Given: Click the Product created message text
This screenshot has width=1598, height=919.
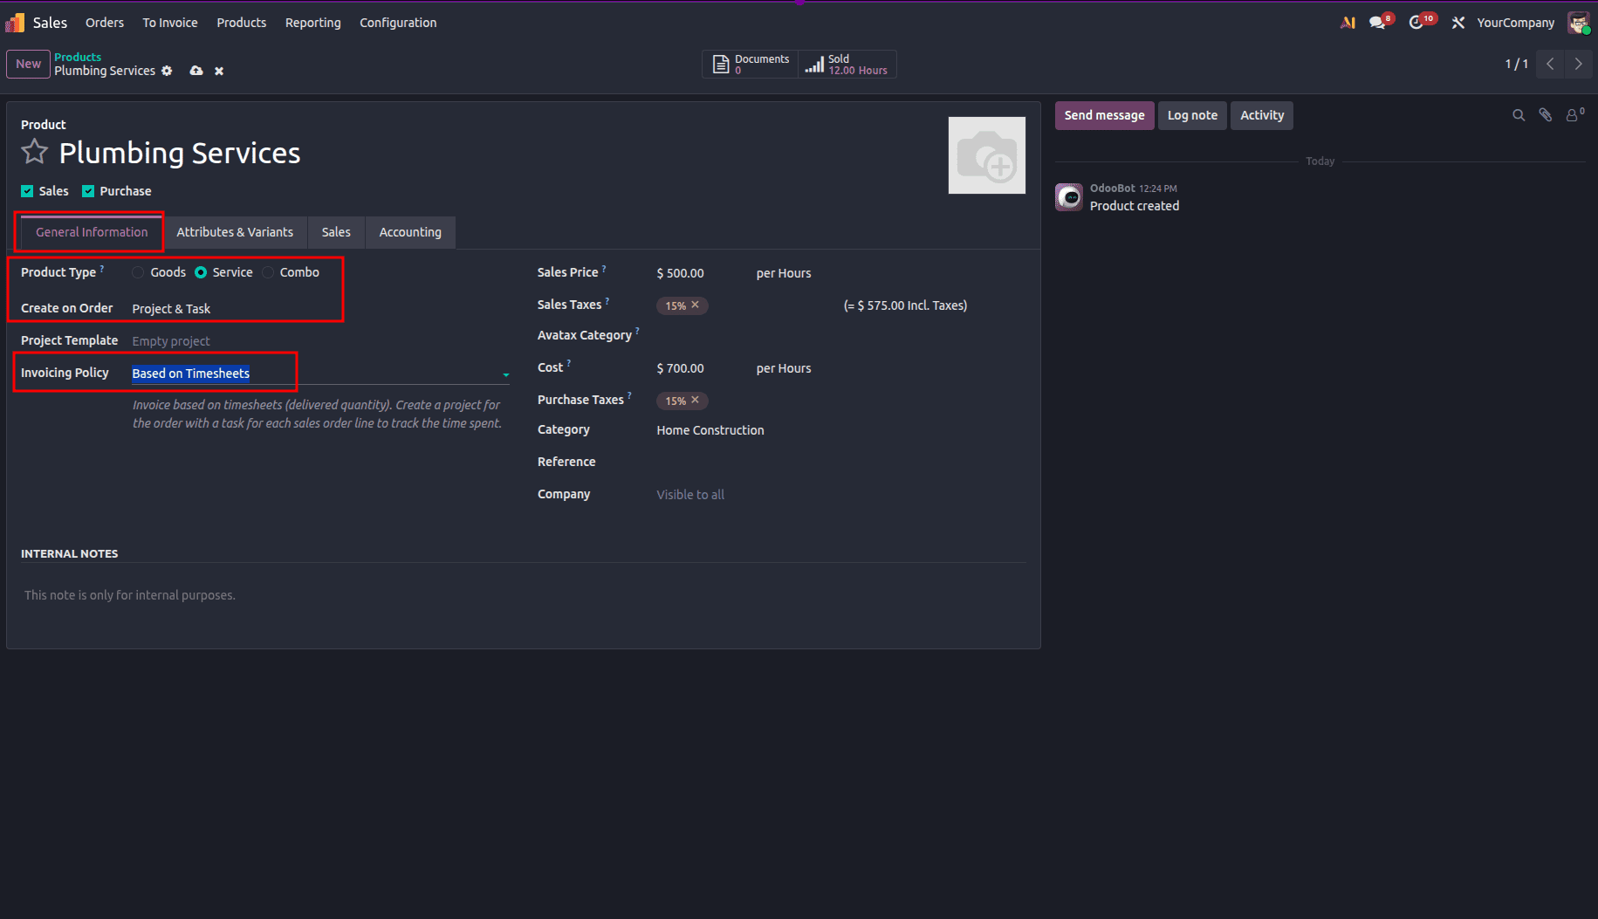Looking at the screenshot, I should coord(1135,206).
